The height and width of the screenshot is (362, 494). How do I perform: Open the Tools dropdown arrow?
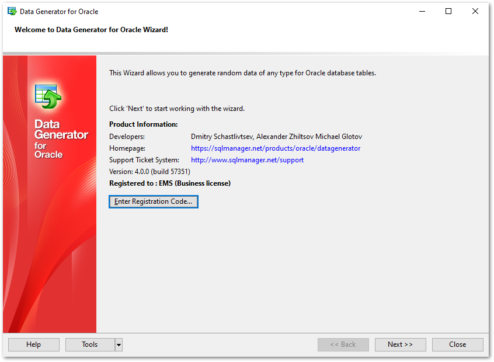click(119, 344)
